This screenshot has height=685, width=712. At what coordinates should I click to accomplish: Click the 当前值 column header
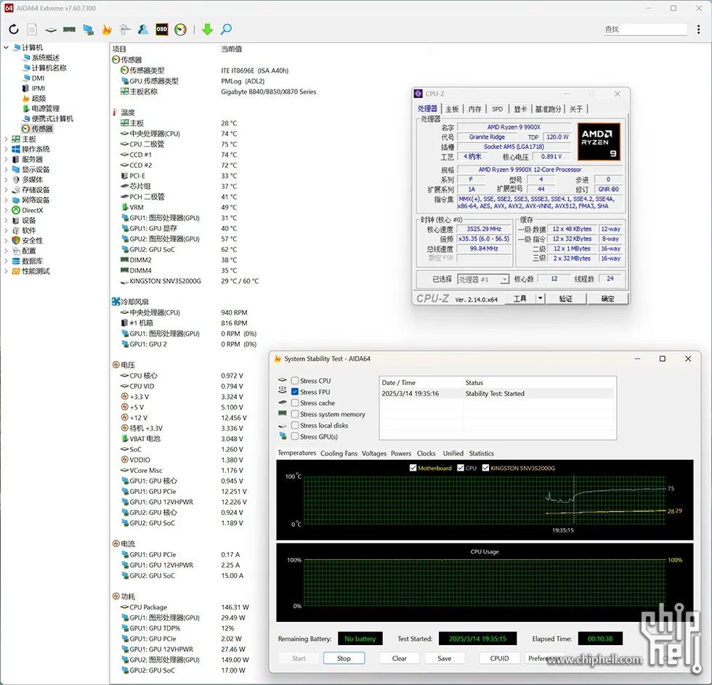[231, 49]
